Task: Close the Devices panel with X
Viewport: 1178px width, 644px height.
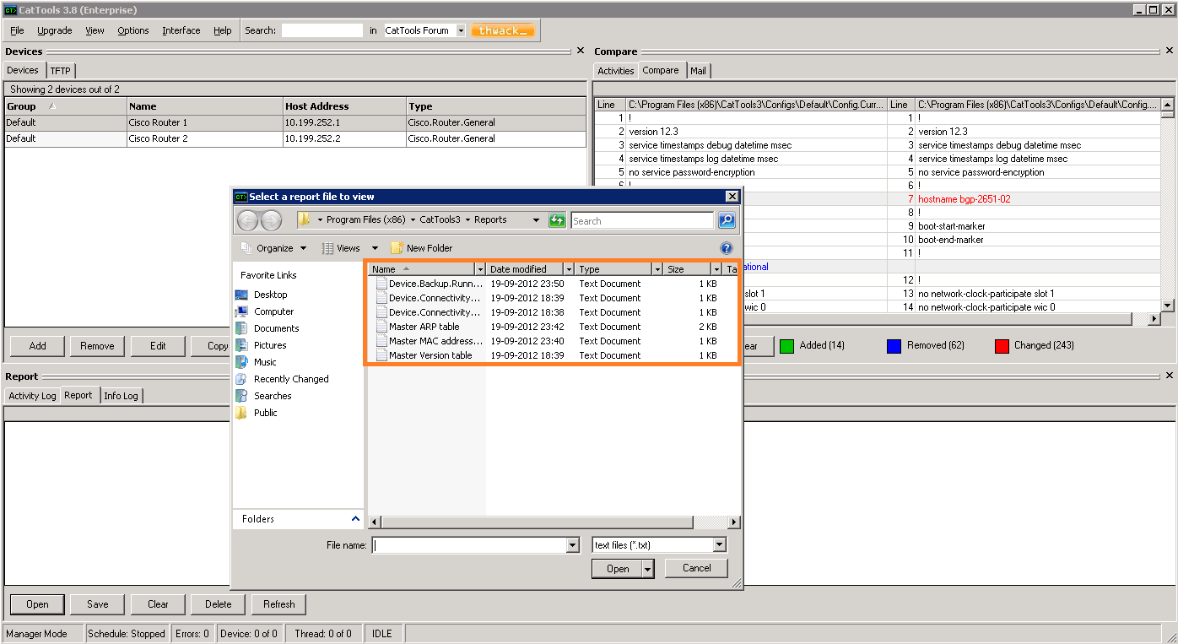Action: pos(580,51)
